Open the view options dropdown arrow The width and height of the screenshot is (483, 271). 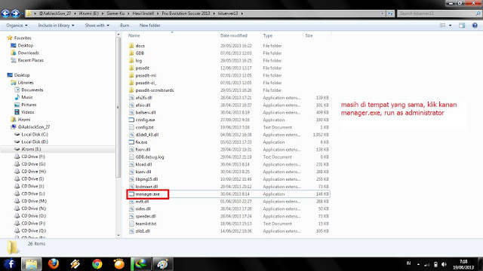point(450,26)
